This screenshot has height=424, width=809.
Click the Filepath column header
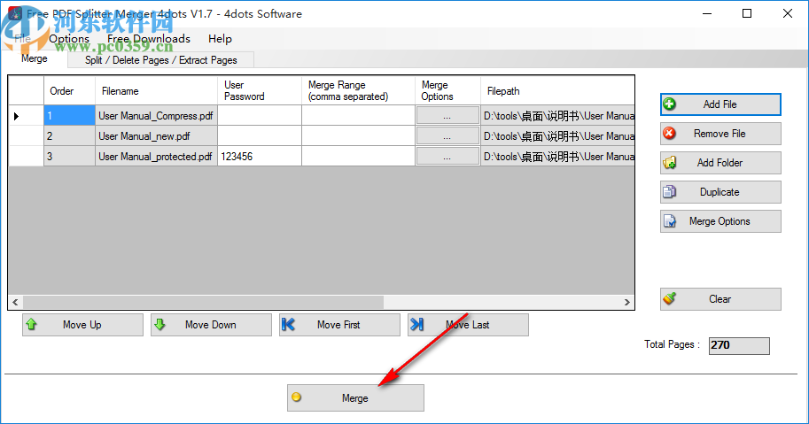click(557, 90)
